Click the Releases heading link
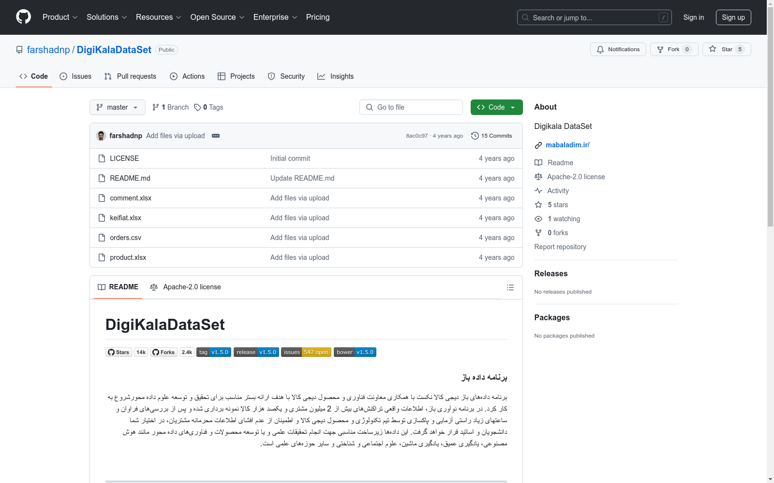Screen dimensions: 774x483 [551, 273]
